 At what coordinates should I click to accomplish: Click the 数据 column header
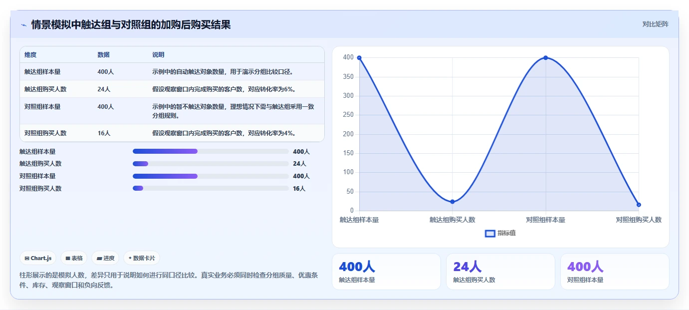103,55
